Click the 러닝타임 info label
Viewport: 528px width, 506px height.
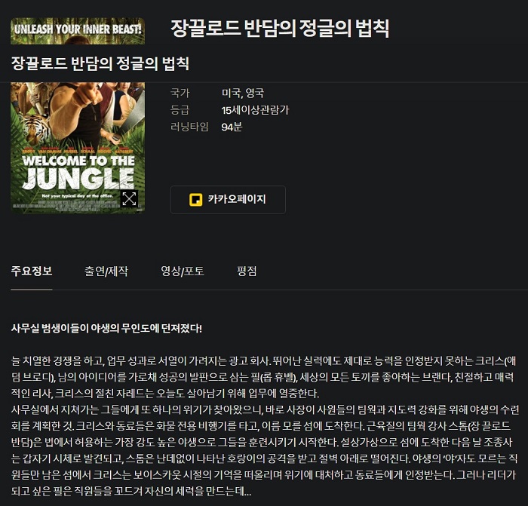pos(189,127)
